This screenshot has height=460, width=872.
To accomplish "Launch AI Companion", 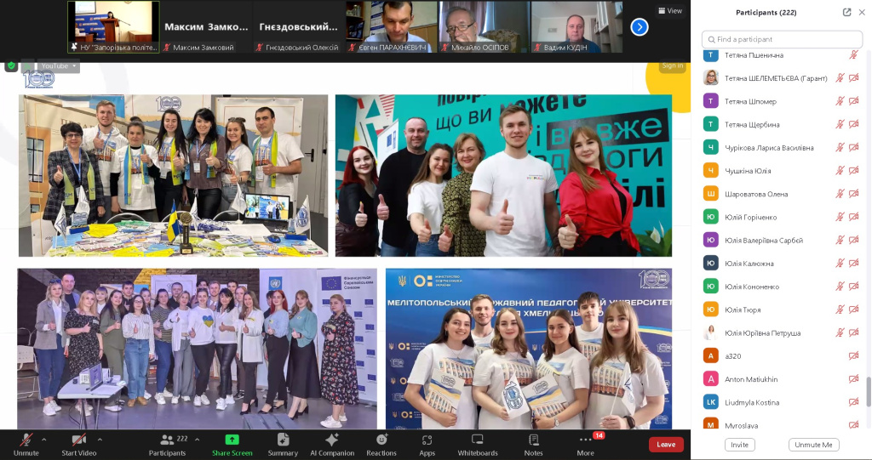I will [x=332, y=445].
